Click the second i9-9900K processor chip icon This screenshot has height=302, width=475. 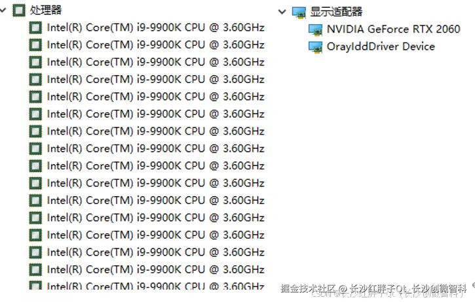click(35, 45)
